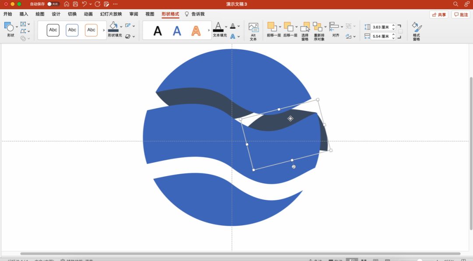Toggle the AutoSave (自动保存) switch
The width and height of the screenshot is (473, 261).
pyautogui.click(x=53, y=4)
